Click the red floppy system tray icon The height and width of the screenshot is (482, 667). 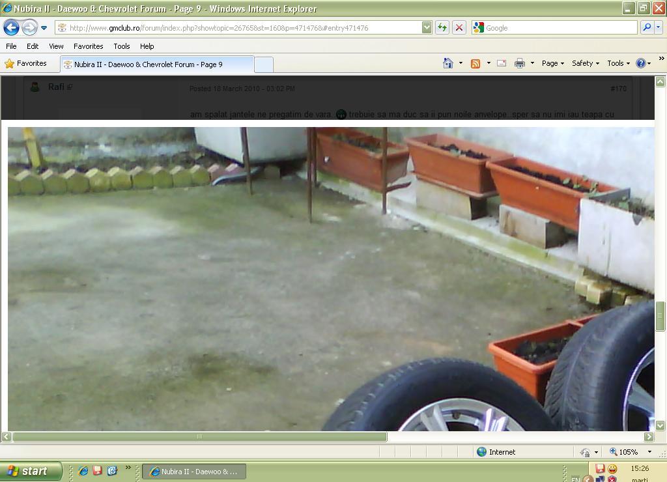click(600, 469)
